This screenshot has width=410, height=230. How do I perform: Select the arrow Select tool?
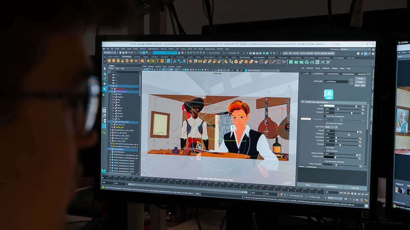tap(105, 68)
